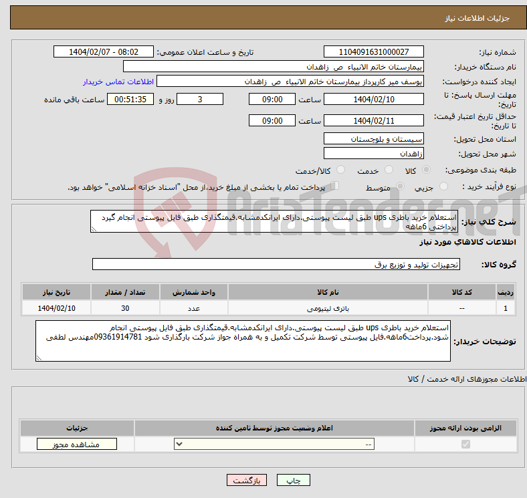The image size is (527, 498).
Task: Select the کالا radio button
Action: [426, 170]
